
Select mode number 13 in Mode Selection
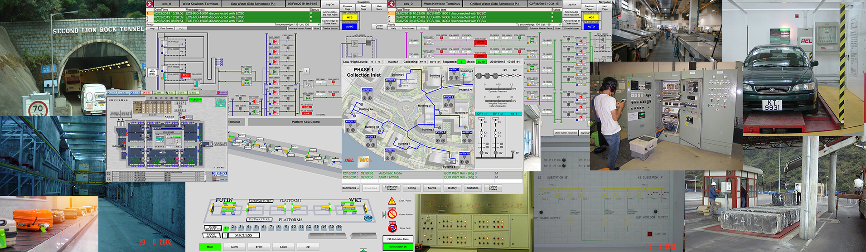click(316, 227)
